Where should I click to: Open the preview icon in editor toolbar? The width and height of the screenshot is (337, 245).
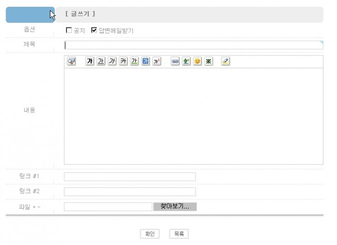coord(72,61)
